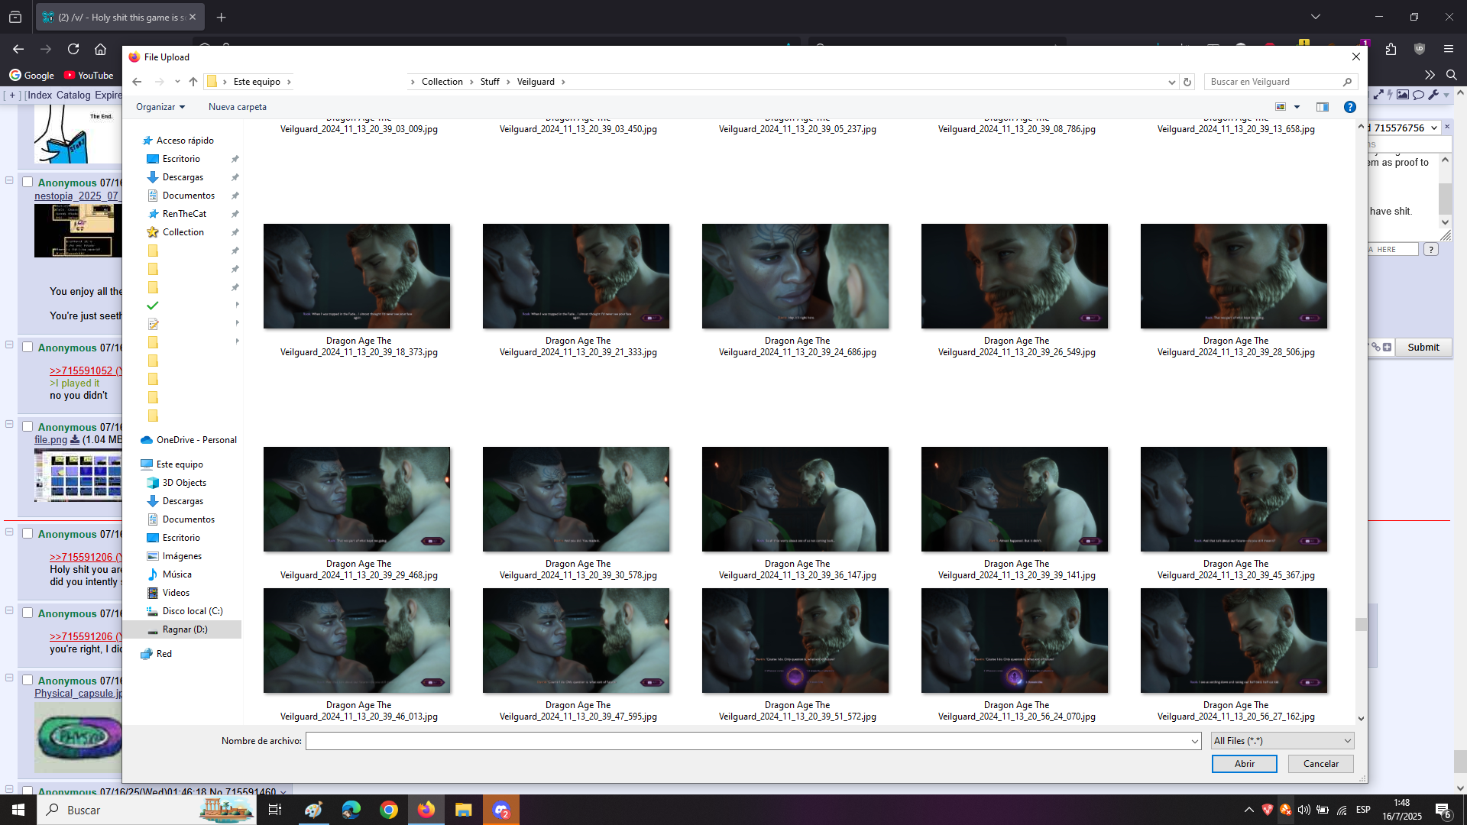1467x825 pixels.
Task: Open Windows Start menu
Action: click(x=18, y=810)
